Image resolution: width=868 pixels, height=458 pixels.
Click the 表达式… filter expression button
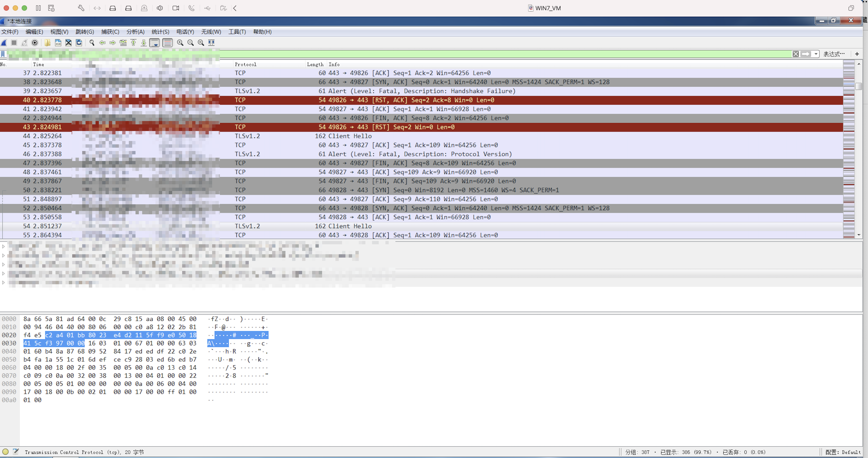click(834, 54)
